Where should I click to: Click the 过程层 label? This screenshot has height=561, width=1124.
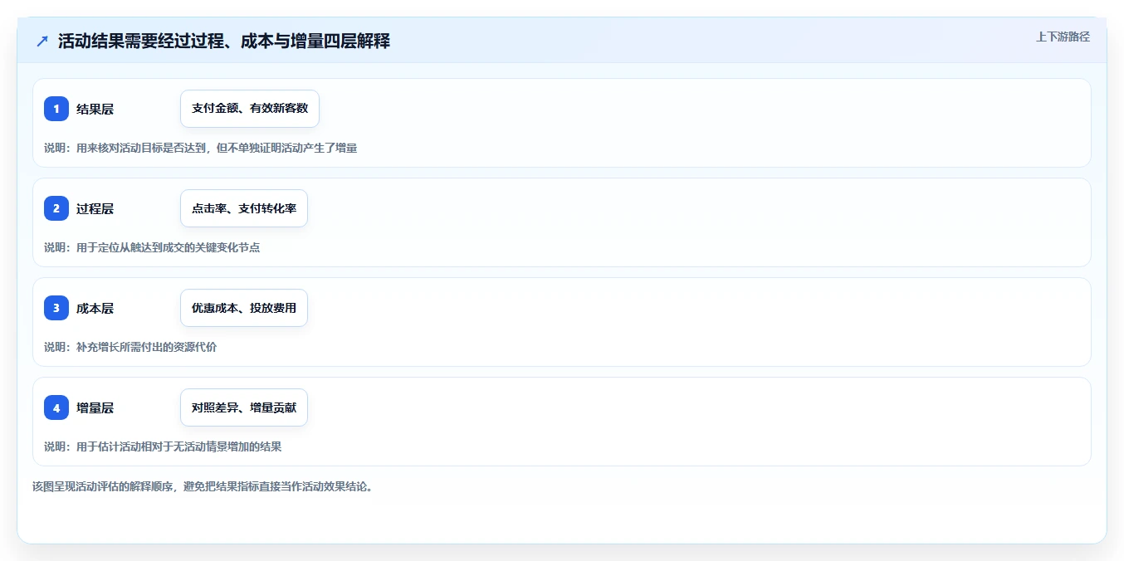[95, 208]
